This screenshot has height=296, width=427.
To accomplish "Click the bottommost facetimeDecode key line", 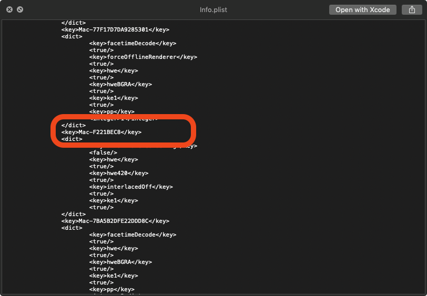I will (x=133, y=234).
